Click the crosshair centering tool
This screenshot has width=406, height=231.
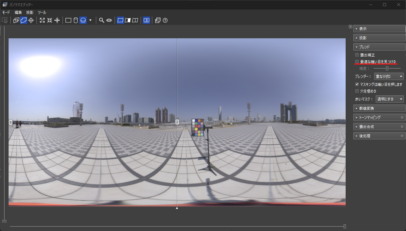point(31,20)
